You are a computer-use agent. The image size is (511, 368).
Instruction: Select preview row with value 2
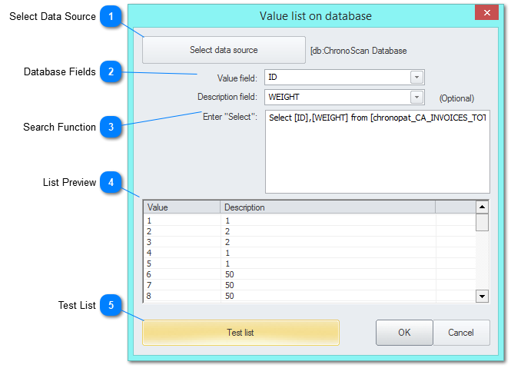point(309,231)
